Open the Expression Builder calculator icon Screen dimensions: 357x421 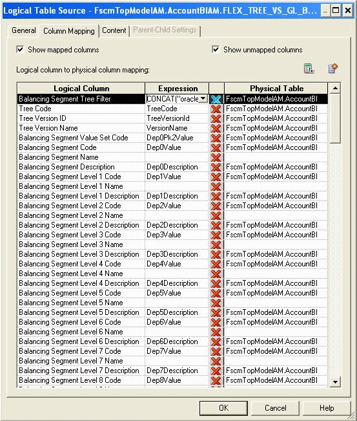click(x=309, y=69)
